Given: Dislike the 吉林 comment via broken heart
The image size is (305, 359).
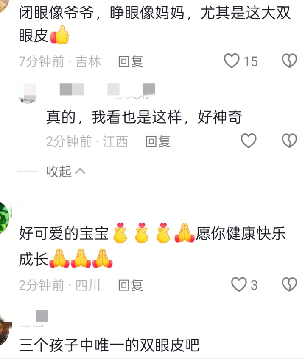Looking at the screenshot, I should point(289,61).
